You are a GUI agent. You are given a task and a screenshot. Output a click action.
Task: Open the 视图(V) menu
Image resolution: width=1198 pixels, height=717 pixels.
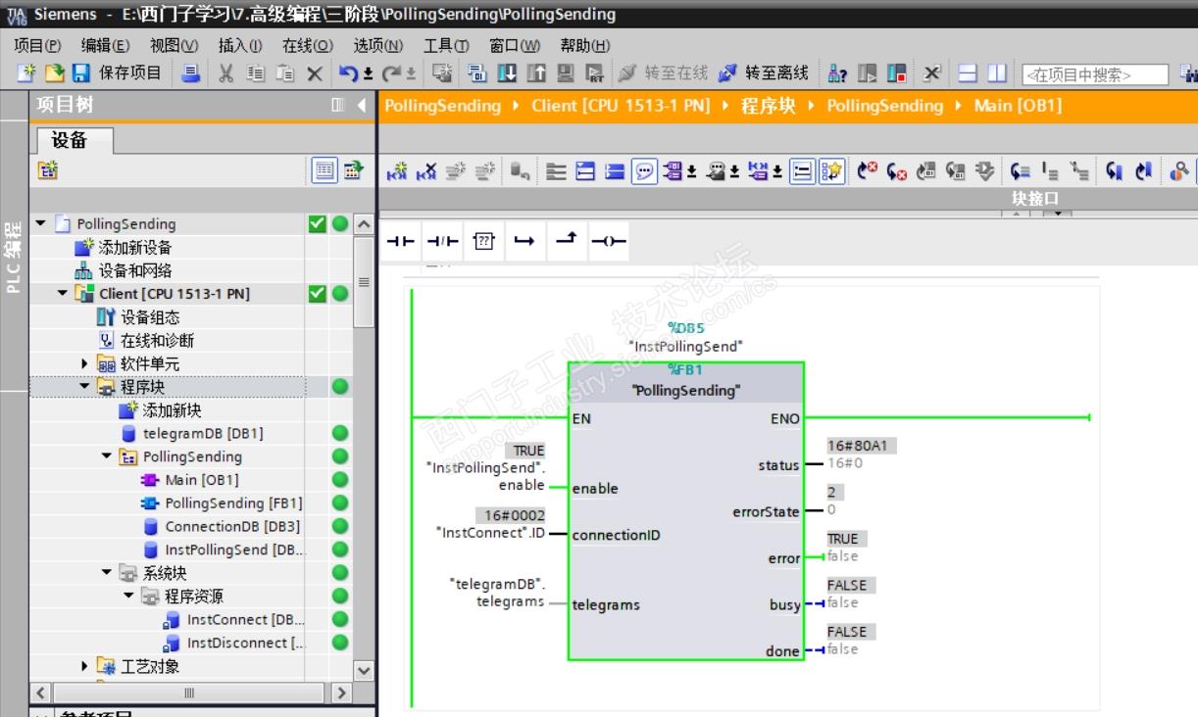[x=174, y=45]
